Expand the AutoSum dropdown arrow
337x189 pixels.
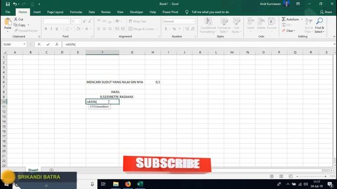click(x=302, y=19)
